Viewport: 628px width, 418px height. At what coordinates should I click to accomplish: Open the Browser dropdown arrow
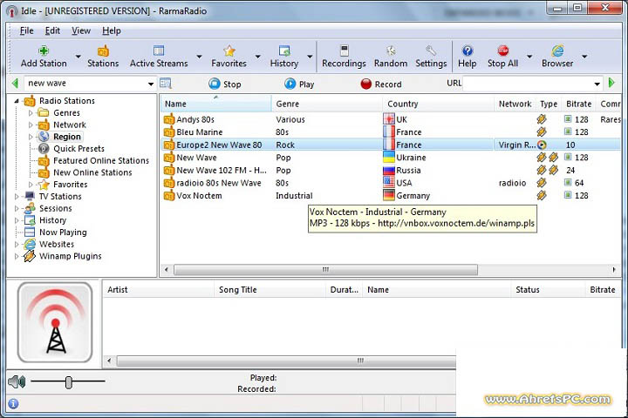tap(584, 57)
